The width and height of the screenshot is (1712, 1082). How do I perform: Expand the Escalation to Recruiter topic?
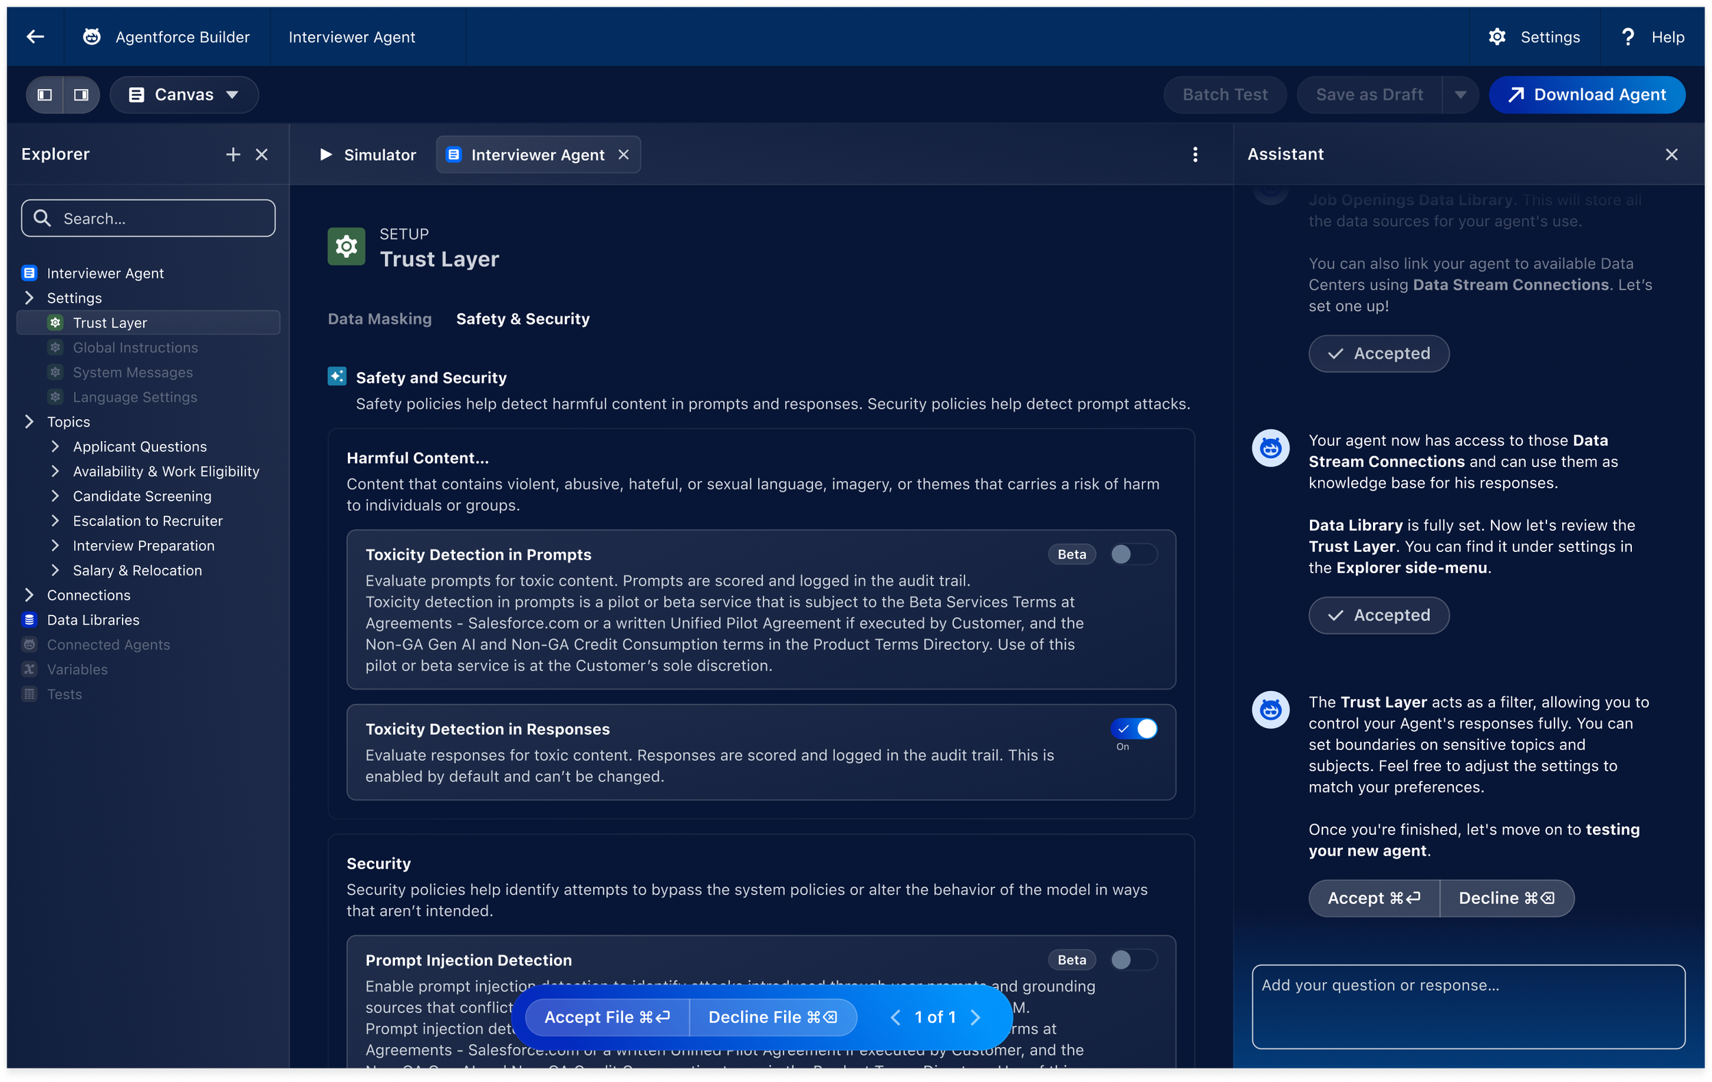(x=55, y=521)
